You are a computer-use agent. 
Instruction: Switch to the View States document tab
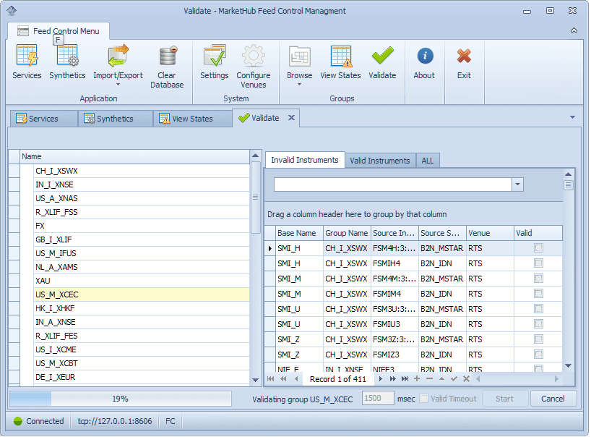click(x=191, y=119)
